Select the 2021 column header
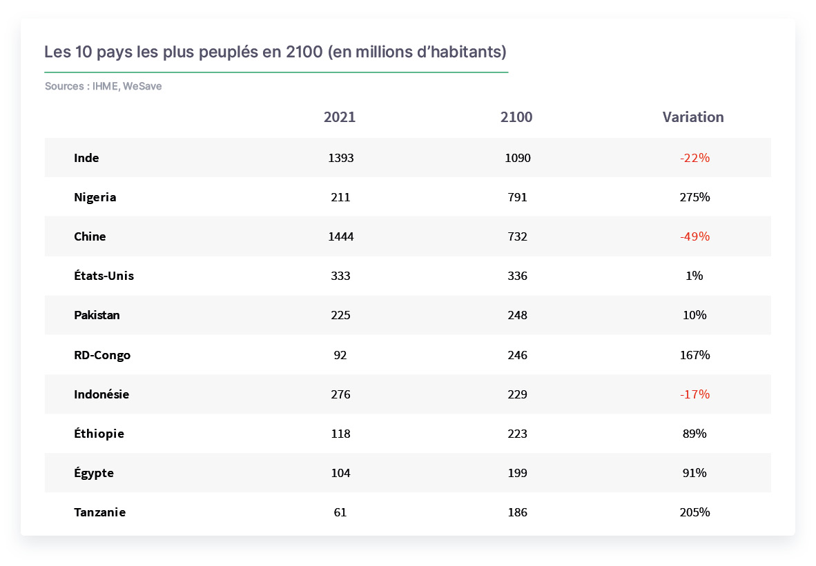Screen dimensions: 816x566 340,117
